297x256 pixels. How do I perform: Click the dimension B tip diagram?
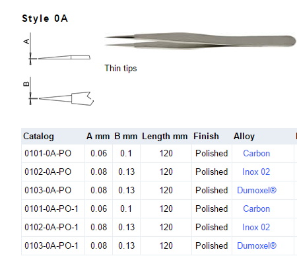pos(58,91)
